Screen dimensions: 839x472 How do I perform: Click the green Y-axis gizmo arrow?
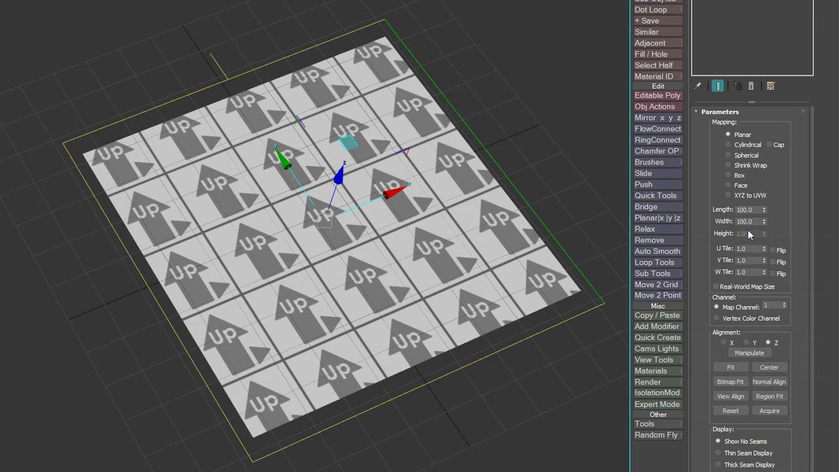coord(283,159)
